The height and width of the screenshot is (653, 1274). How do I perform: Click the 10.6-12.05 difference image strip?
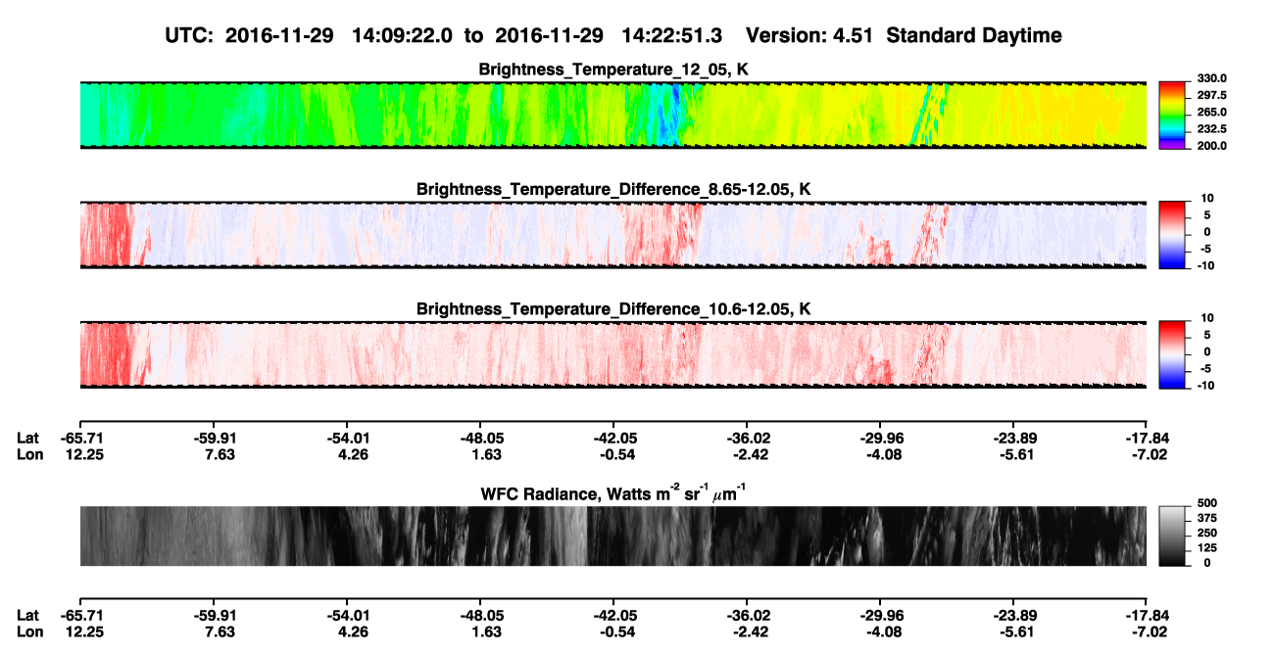coord(613,354)
